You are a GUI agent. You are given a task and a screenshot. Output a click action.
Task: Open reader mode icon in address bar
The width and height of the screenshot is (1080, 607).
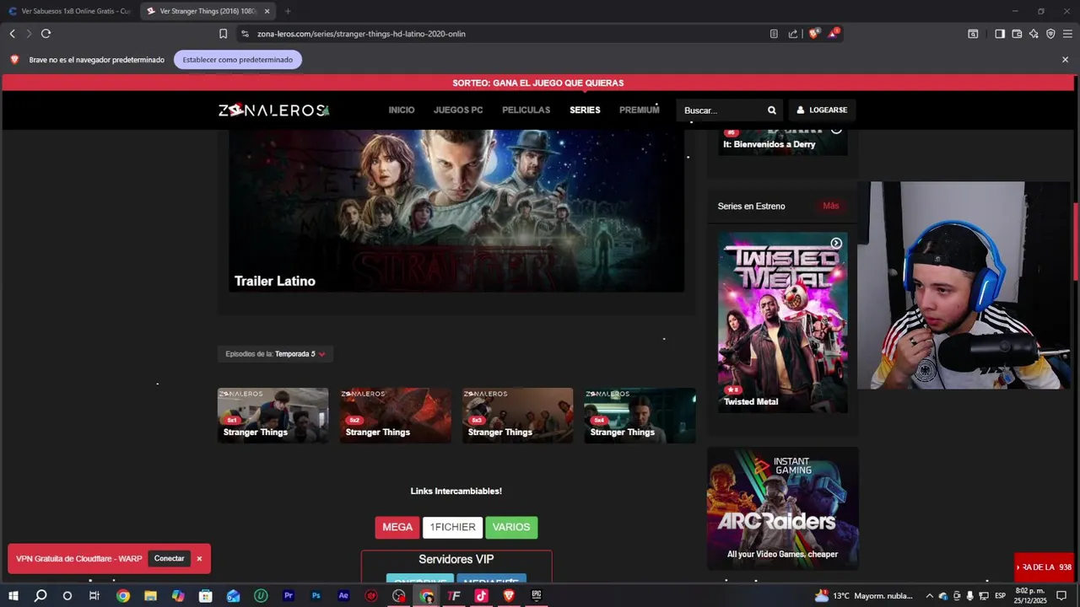[x=774, y=34]
